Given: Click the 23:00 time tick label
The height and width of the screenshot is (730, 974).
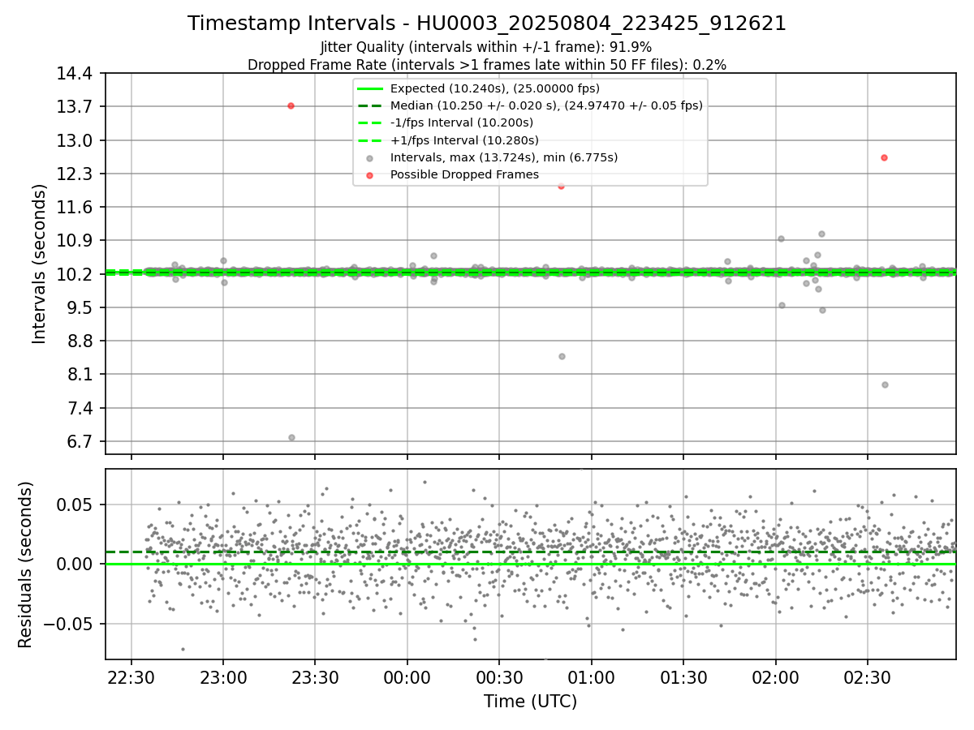Looking at the screenshot, I should (223, 677).
